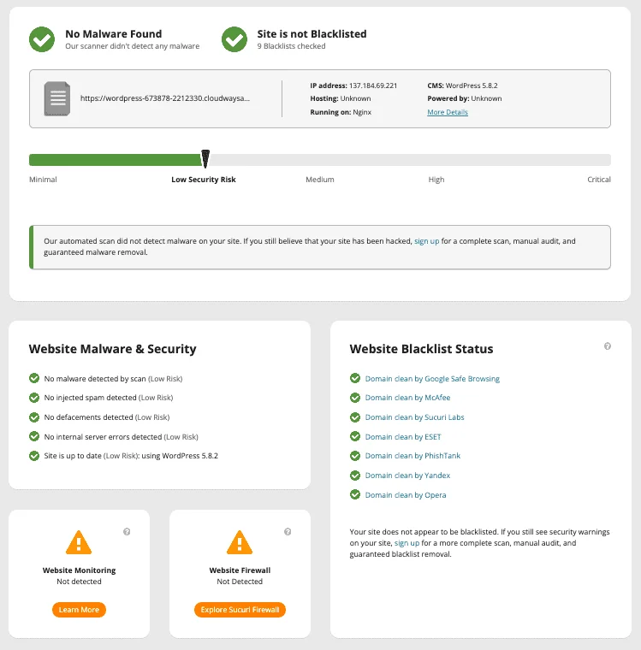Click the scanned site URL text
This screenshot has width=641, height=650.
click(x=164, y=98)
